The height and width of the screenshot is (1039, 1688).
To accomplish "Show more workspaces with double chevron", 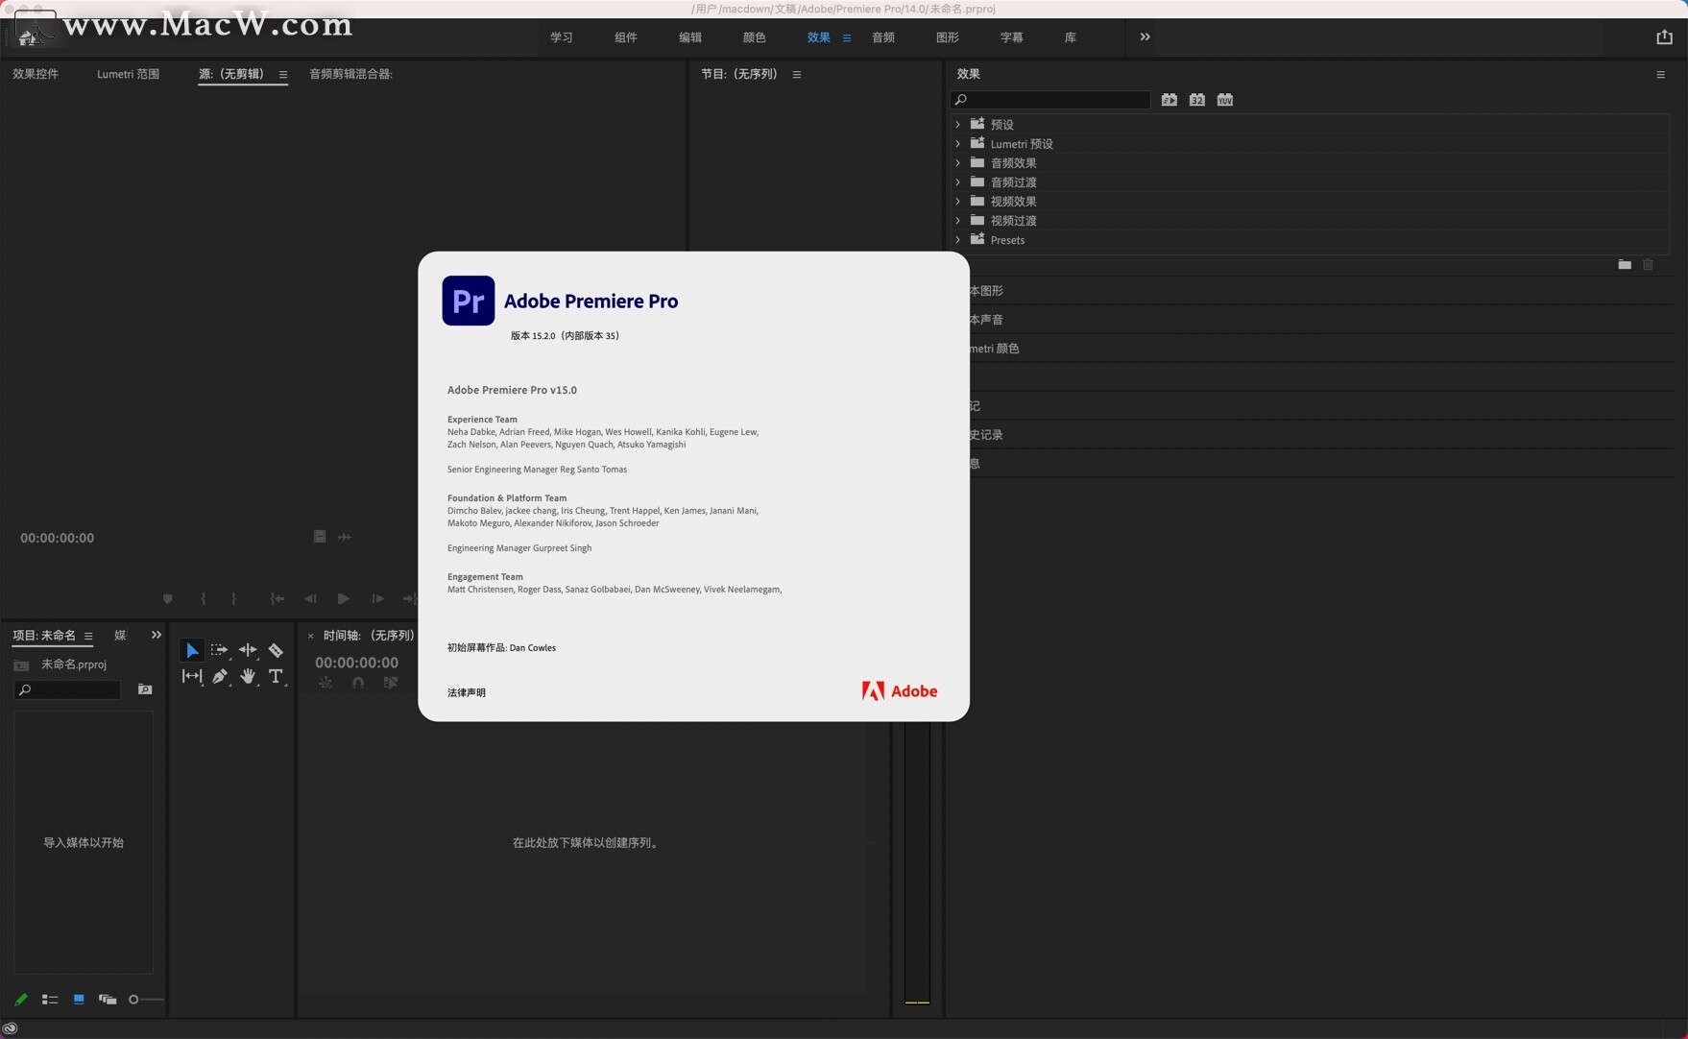I will pyautogui.click(x=1145, y=37).
